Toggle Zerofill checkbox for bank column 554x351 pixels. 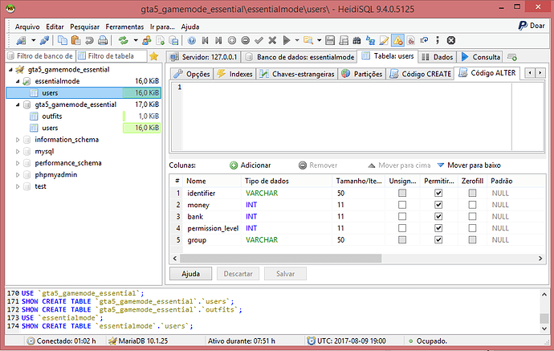click(473, 217)
